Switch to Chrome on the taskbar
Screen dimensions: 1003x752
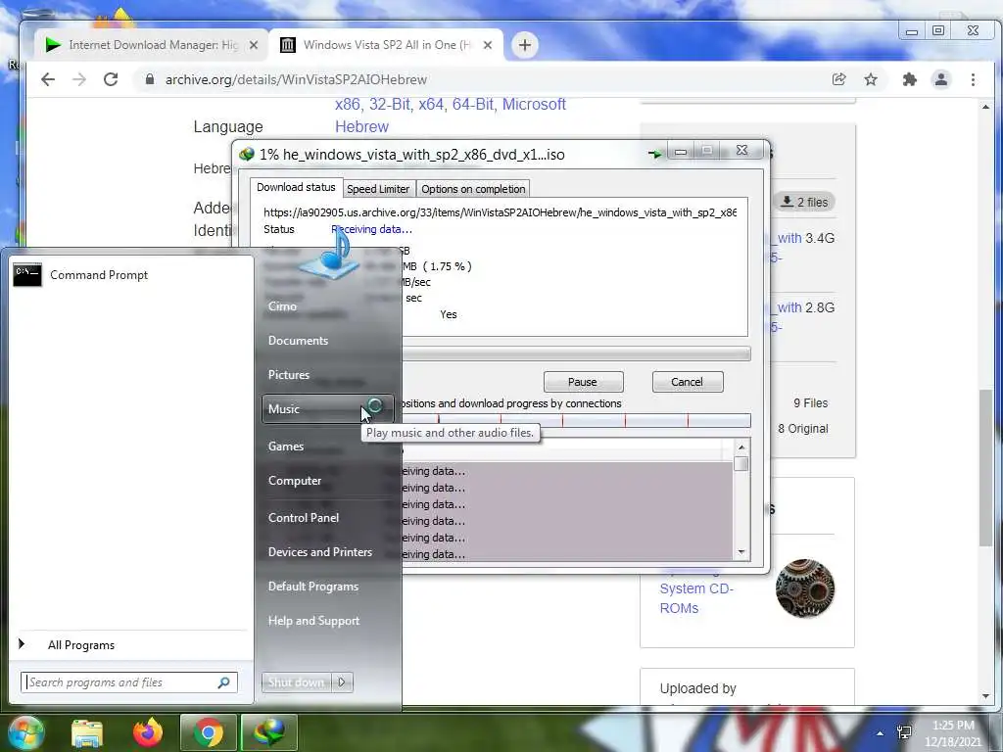(208, 732)
